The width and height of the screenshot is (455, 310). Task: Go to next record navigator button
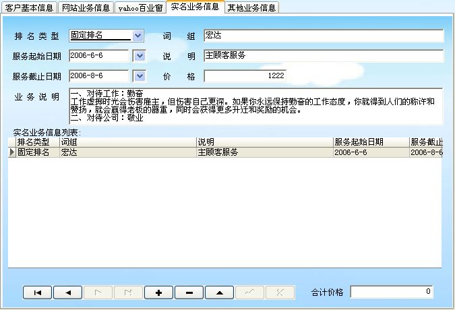click(98, 292)
